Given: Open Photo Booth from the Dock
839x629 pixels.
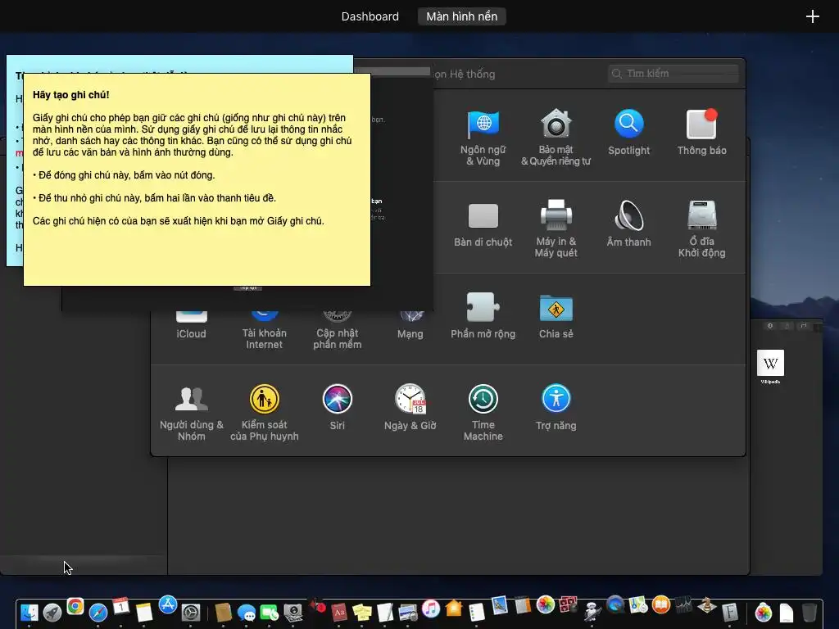Looking at the screenshot, I should (x=569, y=605).
